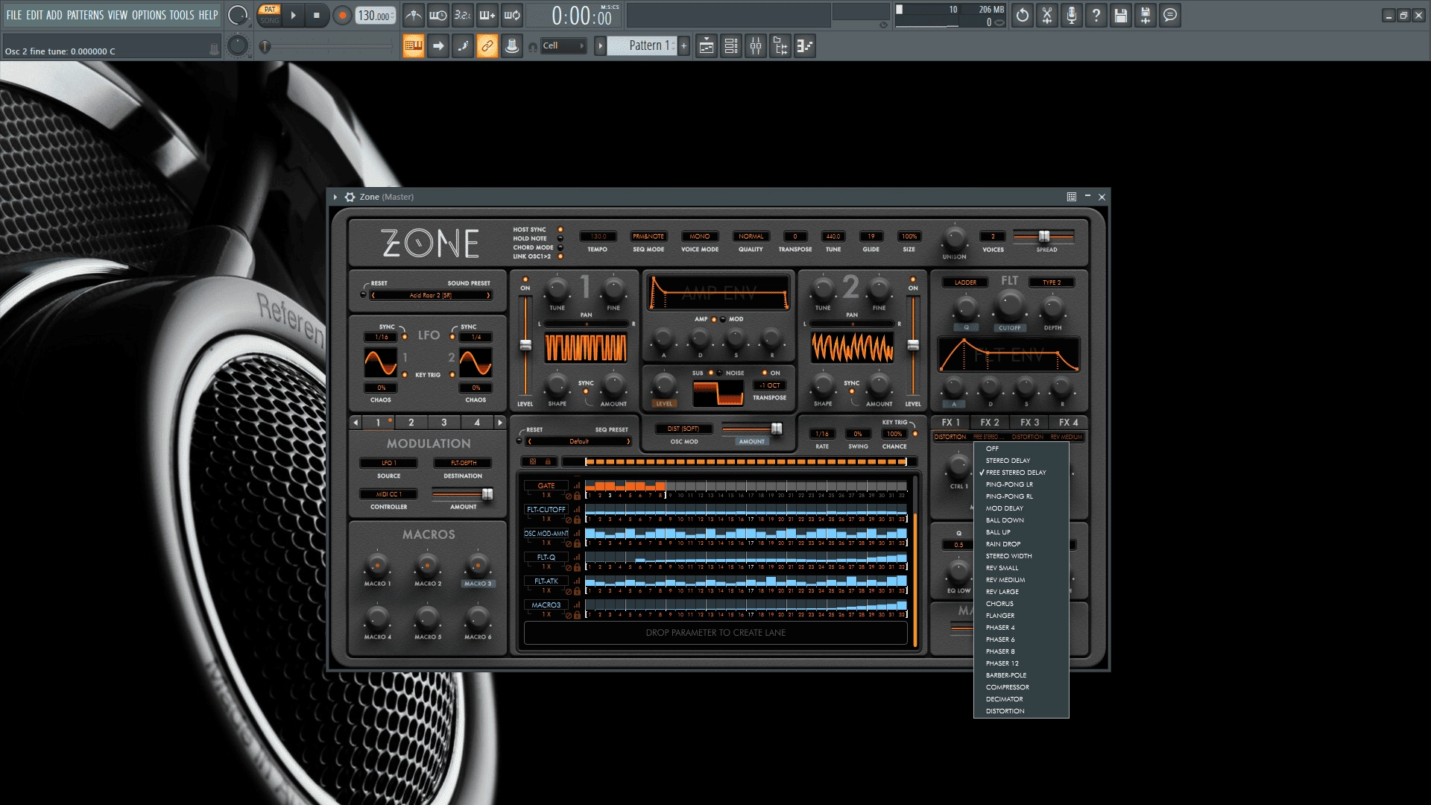1431x805 pixels.
Task: Click the undo history circular arrow icon
Action: tap(1023, 15)
